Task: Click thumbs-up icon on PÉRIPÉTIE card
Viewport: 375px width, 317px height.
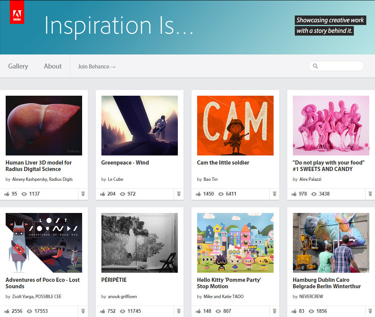Action: click(103, 311)
